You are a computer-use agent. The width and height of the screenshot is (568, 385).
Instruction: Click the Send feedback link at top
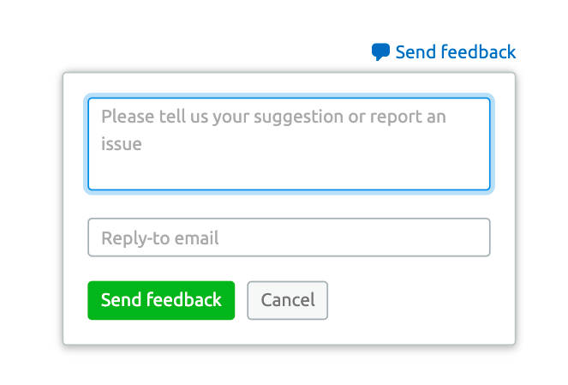[x=455, y=52]
